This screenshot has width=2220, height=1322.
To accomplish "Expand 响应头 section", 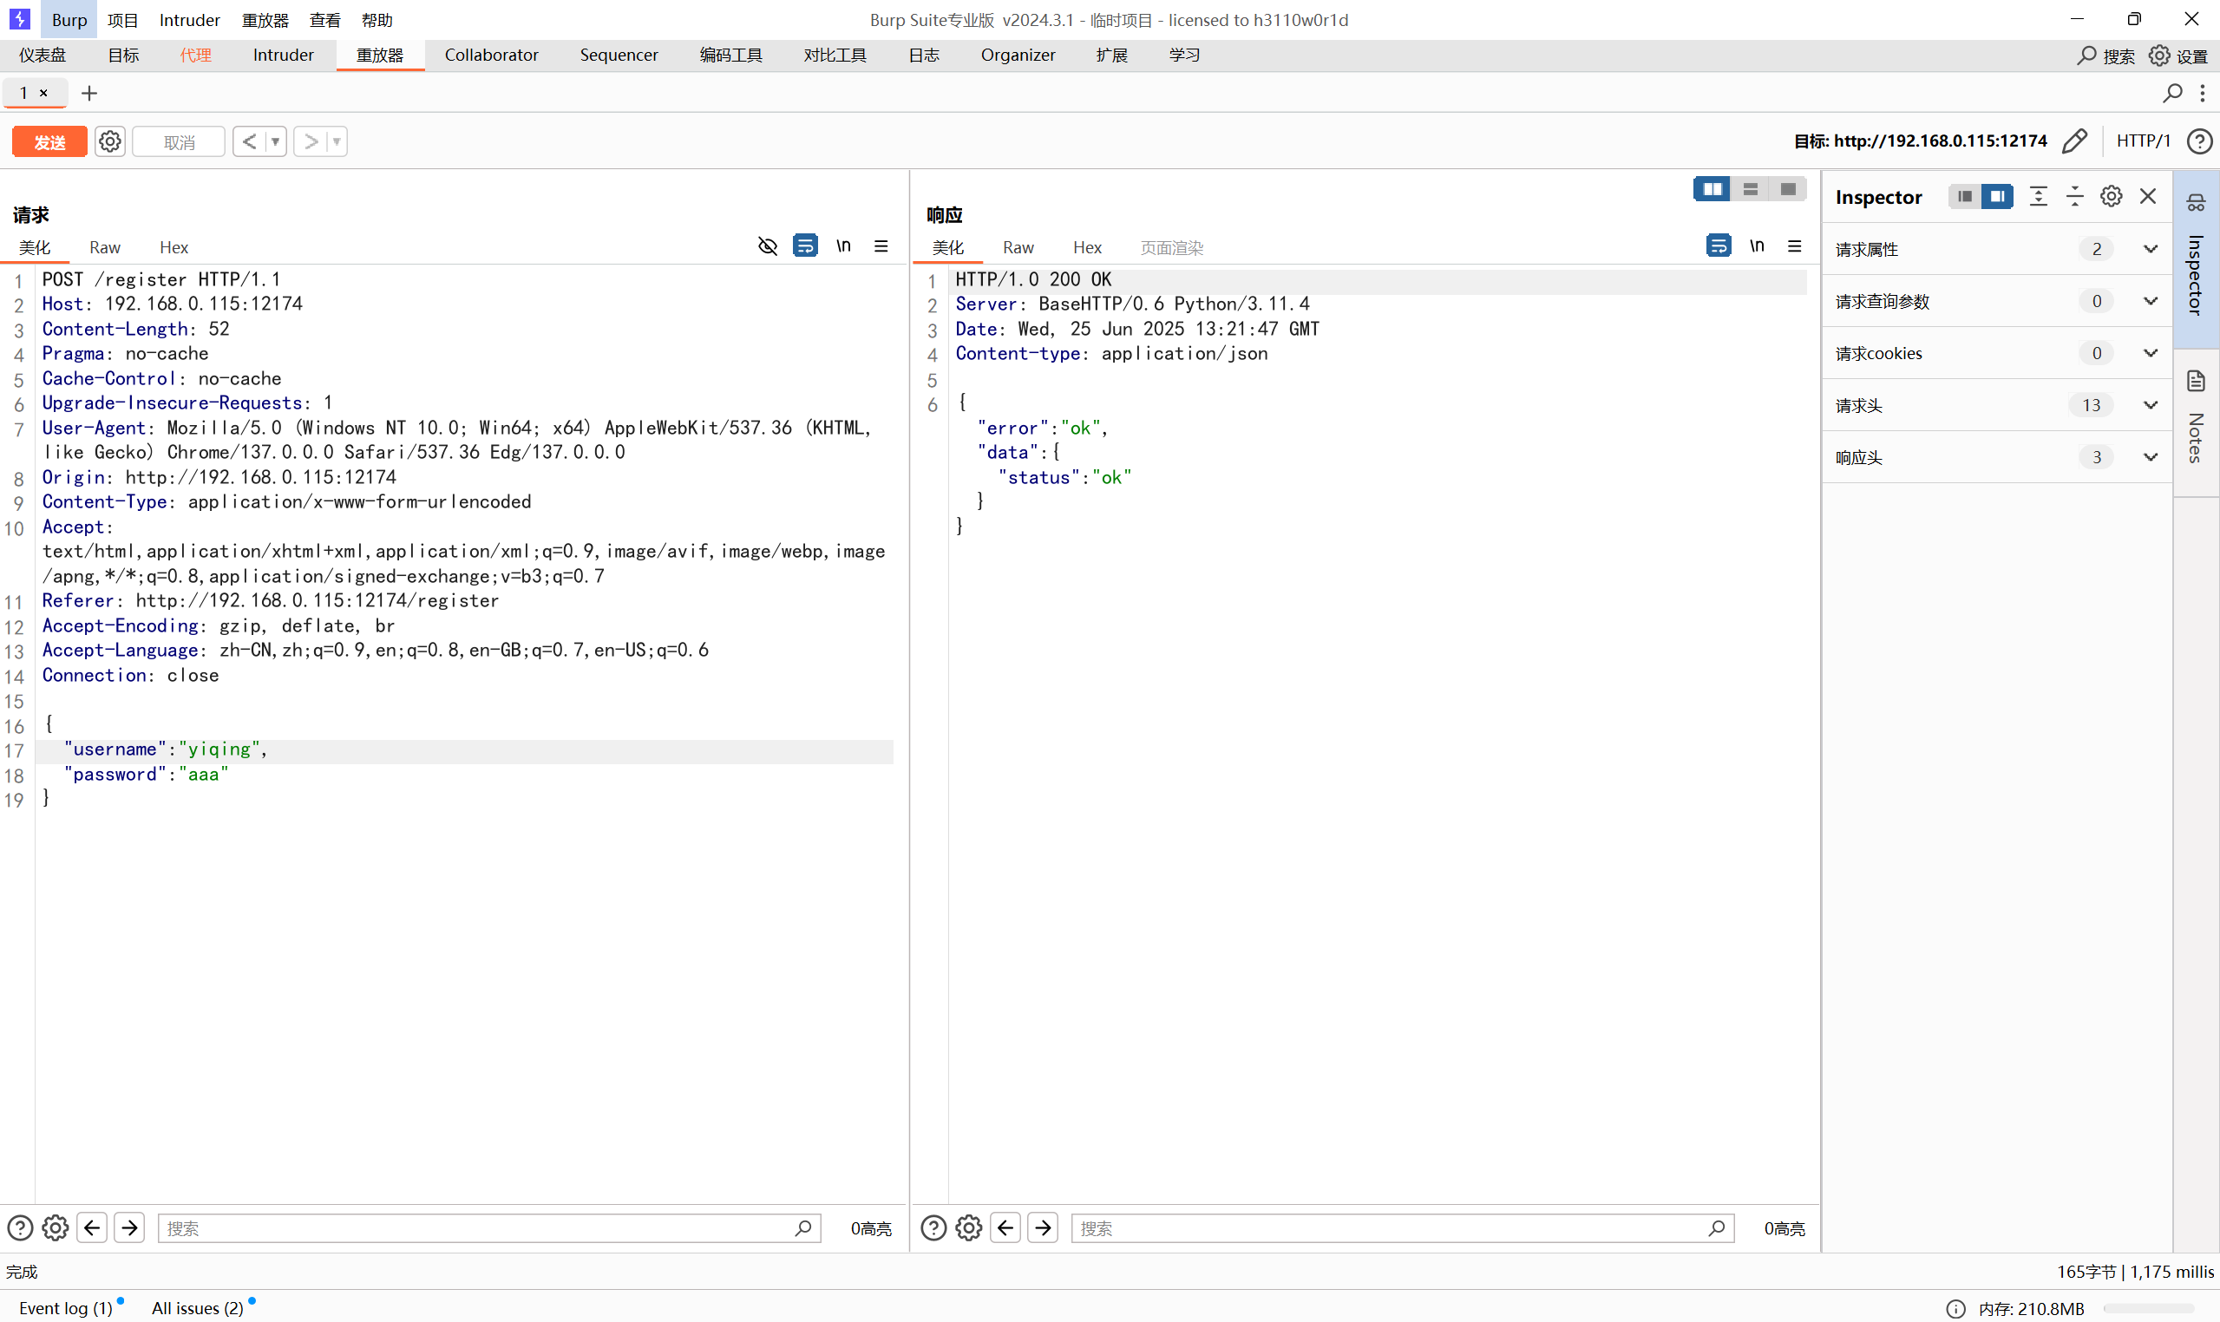I will 1996,457.
